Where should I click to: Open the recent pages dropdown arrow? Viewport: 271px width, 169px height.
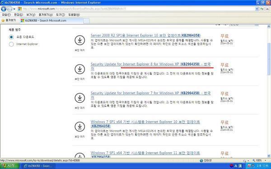pyautogui.click(x=14, y=9)
